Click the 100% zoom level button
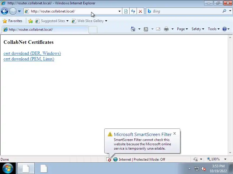The width and height of the screenshot is (233, 174). click(213, 159)
